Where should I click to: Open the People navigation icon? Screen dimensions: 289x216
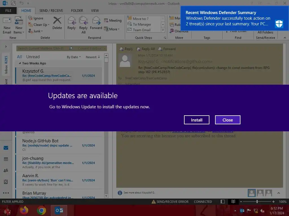[6, 170]
